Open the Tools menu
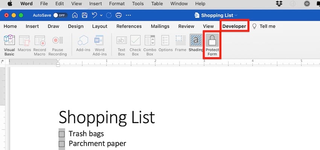 pyautogui.click(x=138, y=4)
